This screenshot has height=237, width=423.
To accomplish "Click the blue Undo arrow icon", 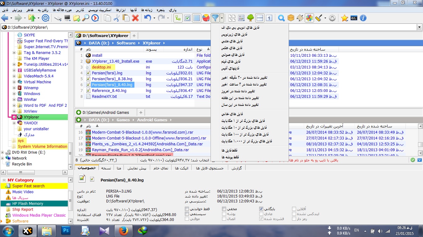I will pyautogui.click(x=147, y=18).
